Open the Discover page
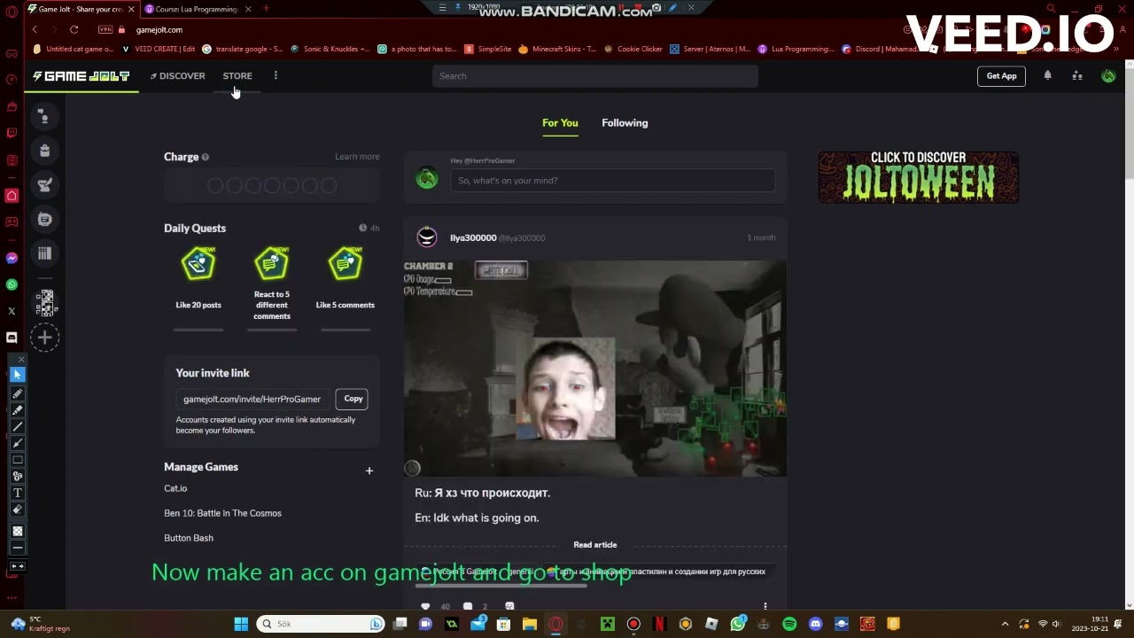The width and height of the screenshot is (1134, 638). point(178,76)
